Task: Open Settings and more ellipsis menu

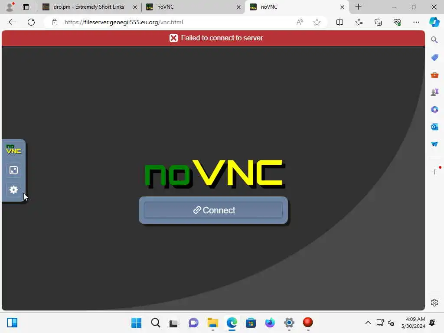Action: point(416,22)
